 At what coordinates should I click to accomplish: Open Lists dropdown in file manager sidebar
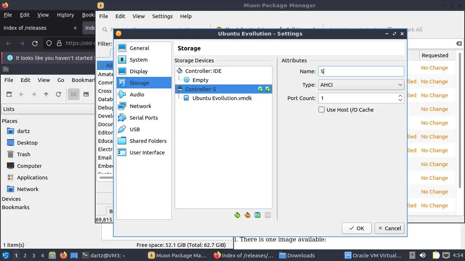[48, 109]
